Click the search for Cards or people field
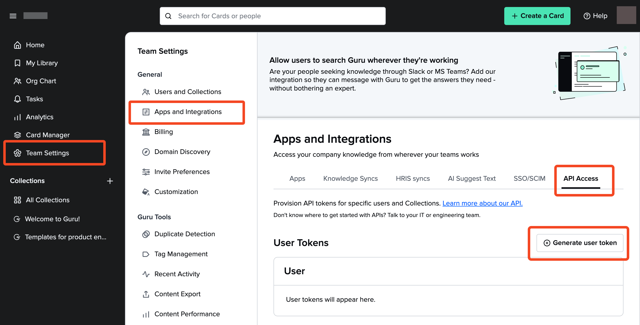The width and height of the screenshot is (640, 325). 273,16
